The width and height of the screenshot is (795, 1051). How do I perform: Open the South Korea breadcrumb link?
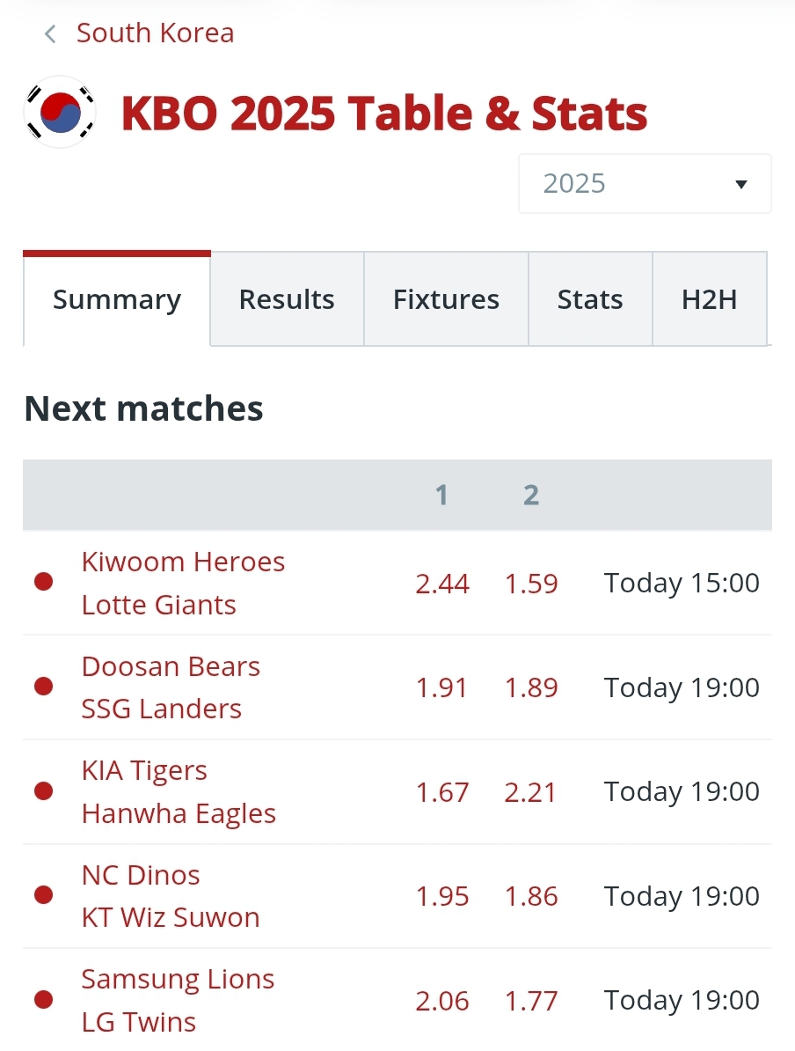point(155,33)
